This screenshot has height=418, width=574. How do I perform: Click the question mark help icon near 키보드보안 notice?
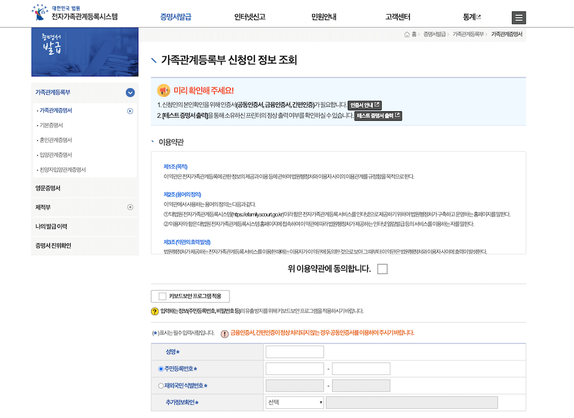pos(156,312)
